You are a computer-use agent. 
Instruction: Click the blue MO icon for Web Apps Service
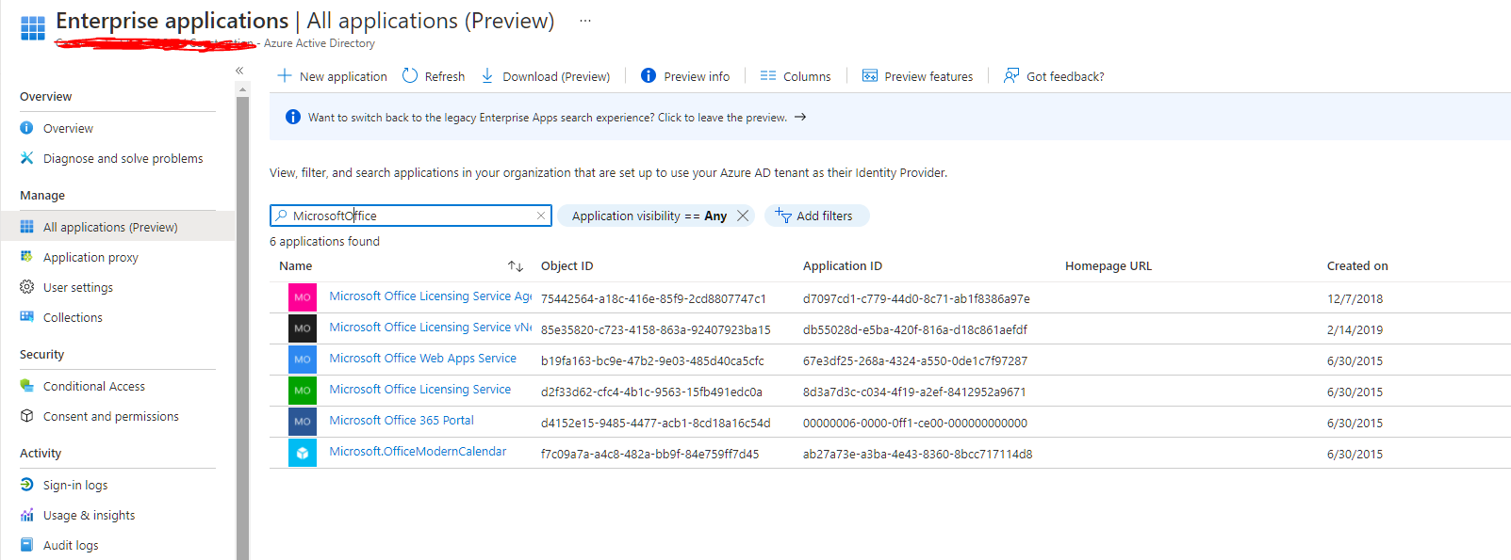[x=303, y=360]
